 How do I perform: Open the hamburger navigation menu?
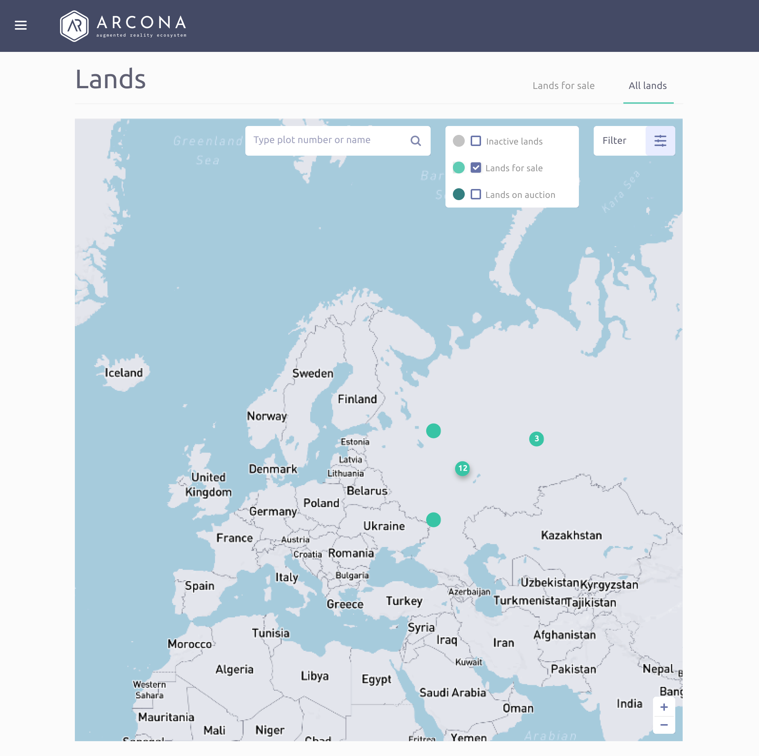coord(20,26)
